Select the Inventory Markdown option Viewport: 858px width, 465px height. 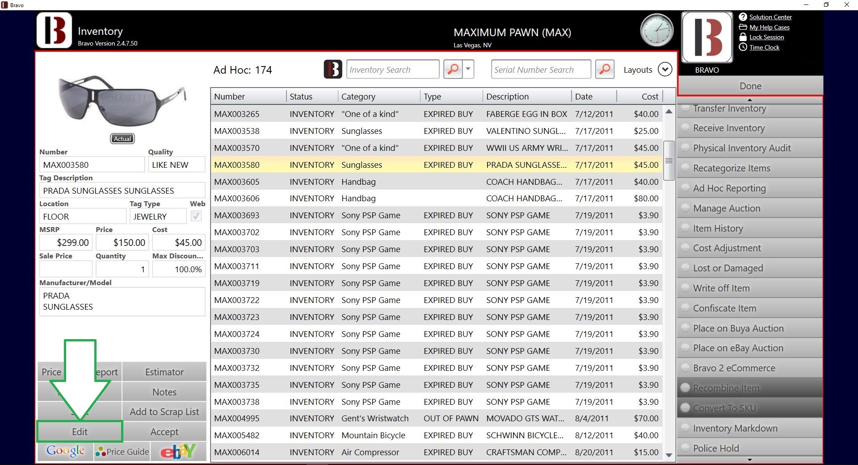coord(750,428)
